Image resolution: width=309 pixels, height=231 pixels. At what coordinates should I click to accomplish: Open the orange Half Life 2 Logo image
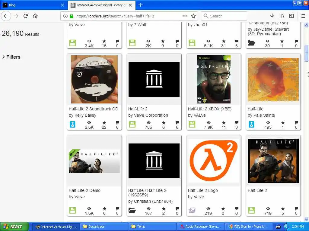(214, 161)
